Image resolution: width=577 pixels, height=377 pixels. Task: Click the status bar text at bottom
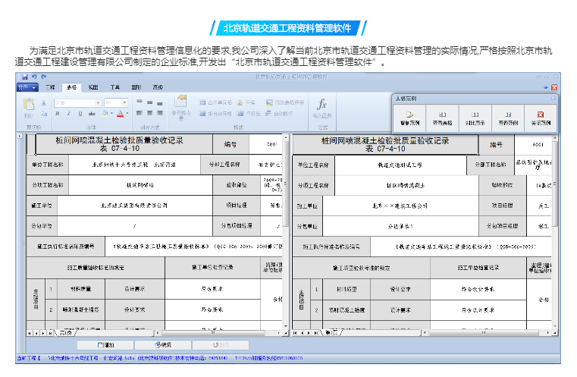click(160, 358)
